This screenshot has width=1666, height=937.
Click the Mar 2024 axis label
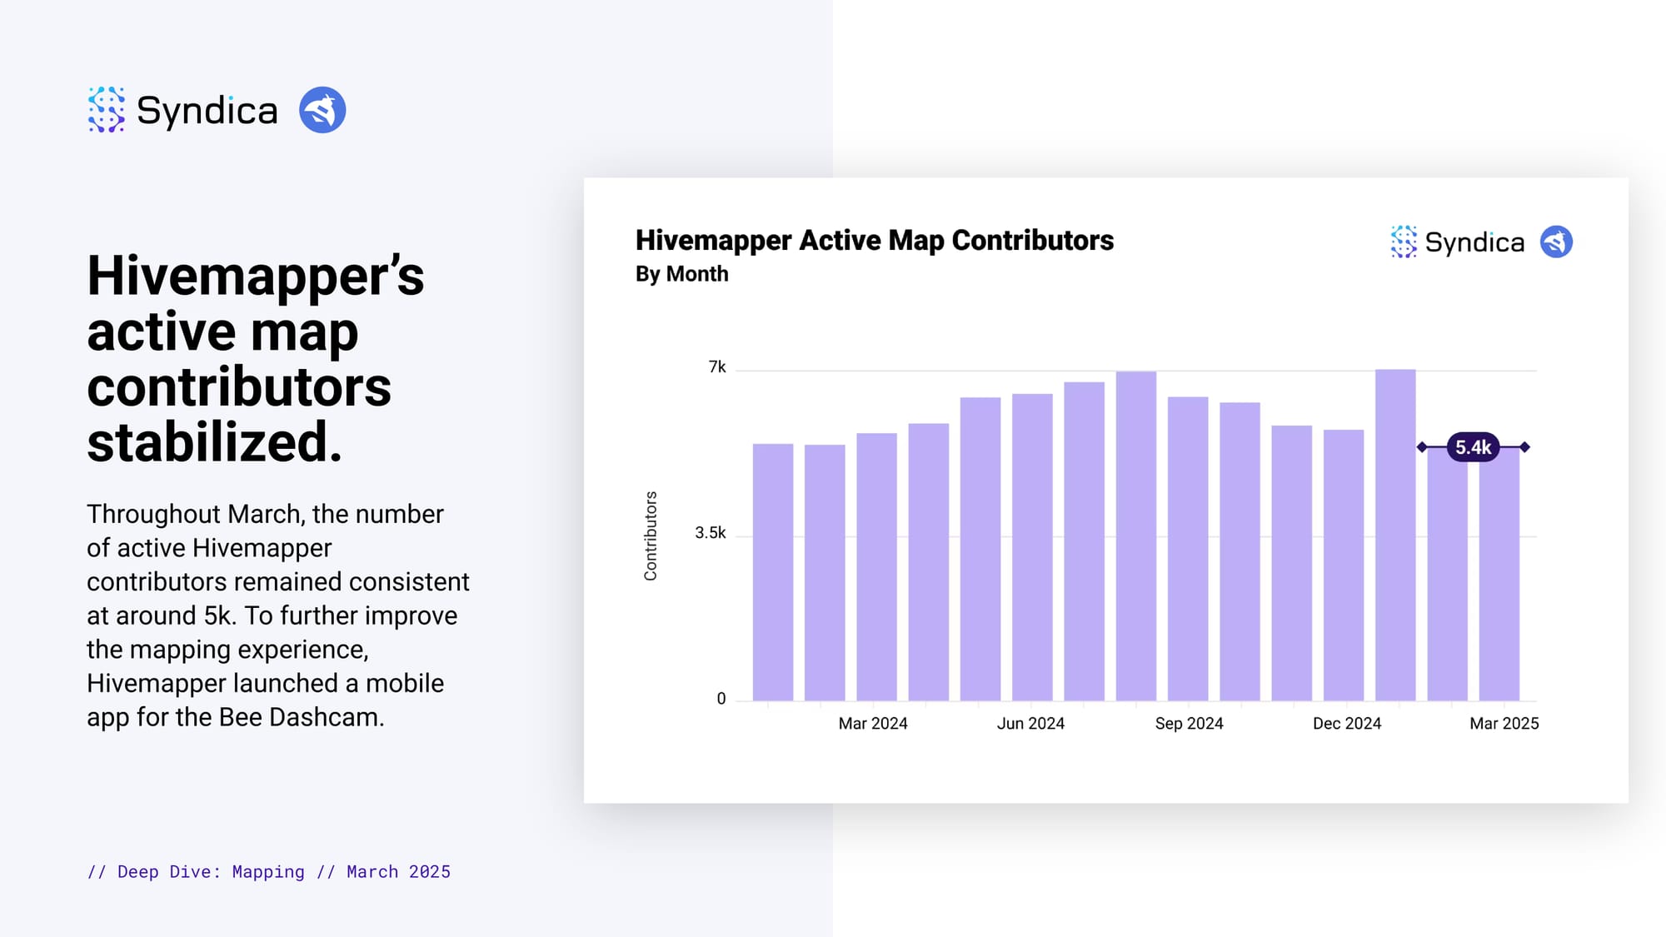(872, 724)
